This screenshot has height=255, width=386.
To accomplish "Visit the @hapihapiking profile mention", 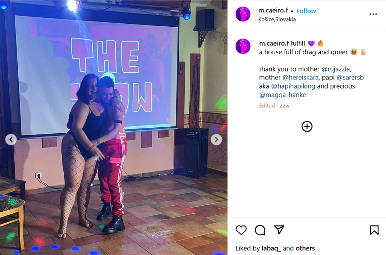I will click(293, 86).
